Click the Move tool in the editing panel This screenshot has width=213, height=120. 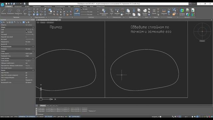click(x=34, y=9)
